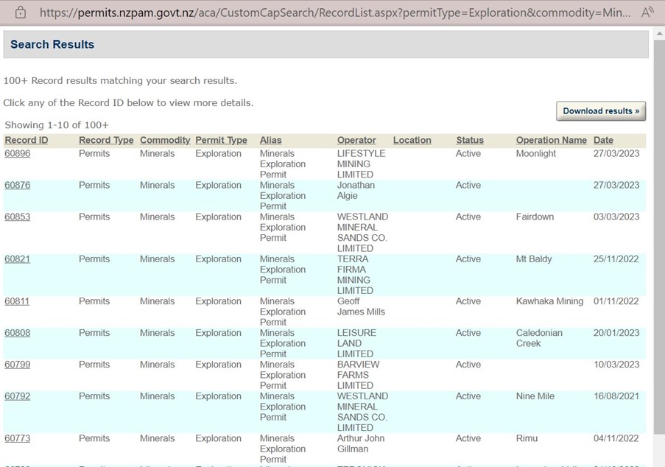Sort by Date column header
Image resolution: width=665 pixels, height=467 pixels.
coord(603,141)
